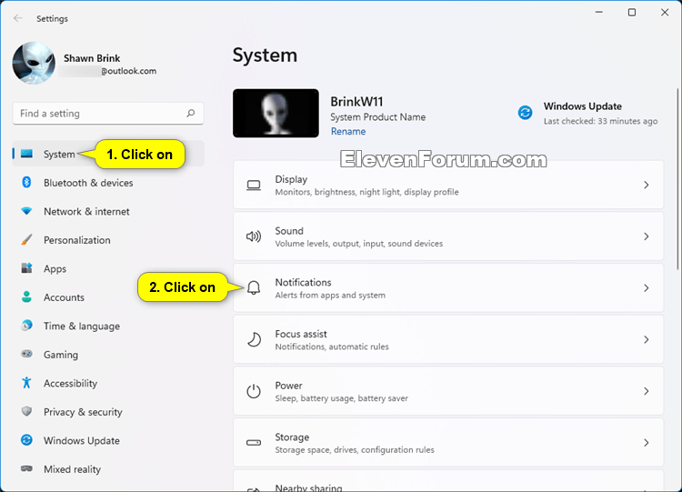Click the Windows Update icon in sidebar
The image size is (682, 492).
pyautogui.click(x=26, y=440)
